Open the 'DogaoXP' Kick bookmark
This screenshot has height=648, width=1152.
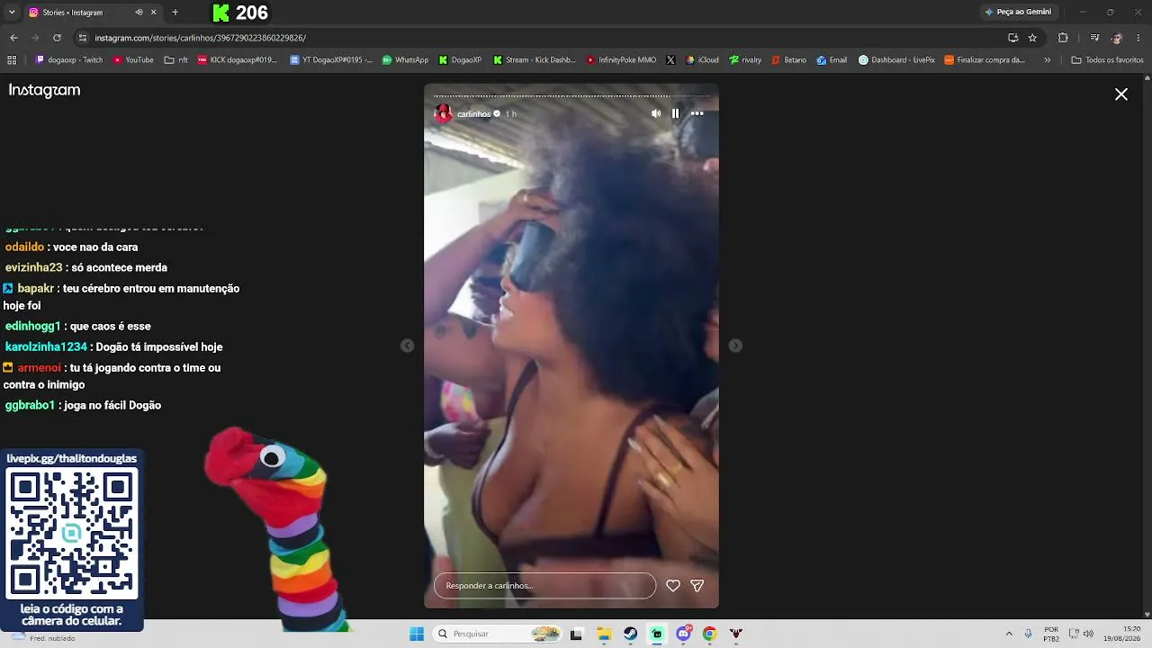coord(460,60)
